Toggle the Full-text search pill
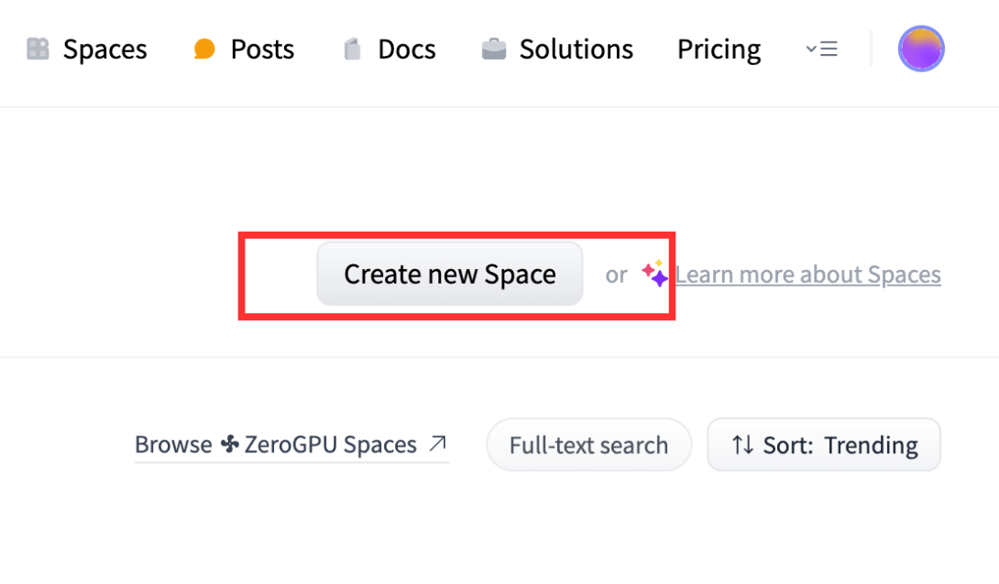This screenshot has height=584, width=999. (588, 445)
